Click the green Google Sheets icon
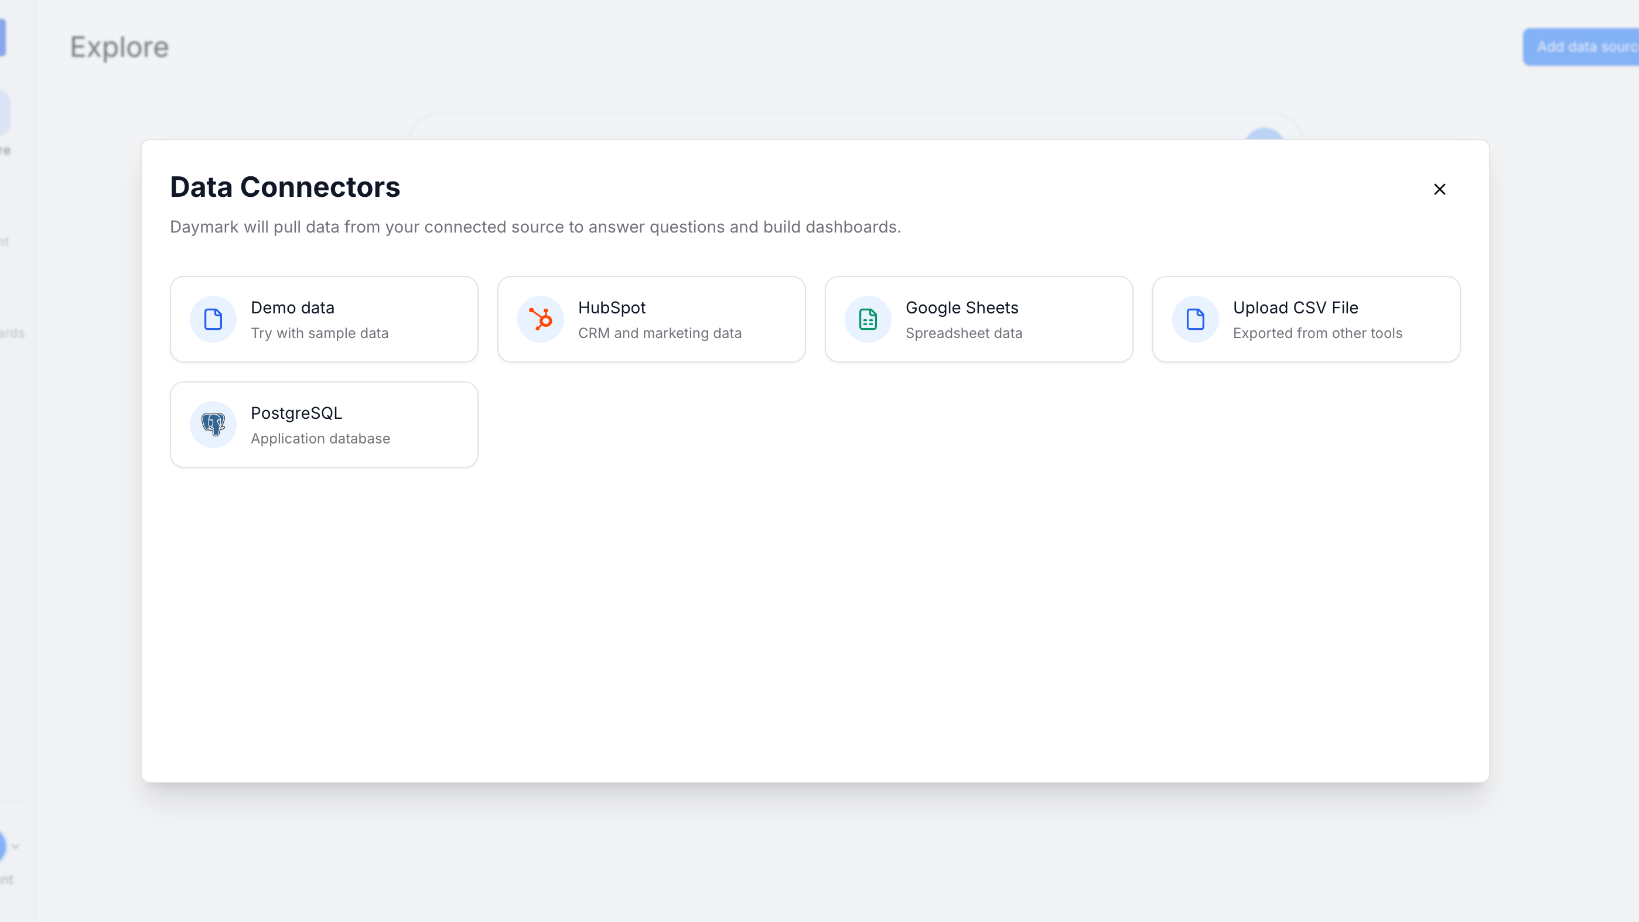This screenshot has height=922, width=1639. point(868,319)
